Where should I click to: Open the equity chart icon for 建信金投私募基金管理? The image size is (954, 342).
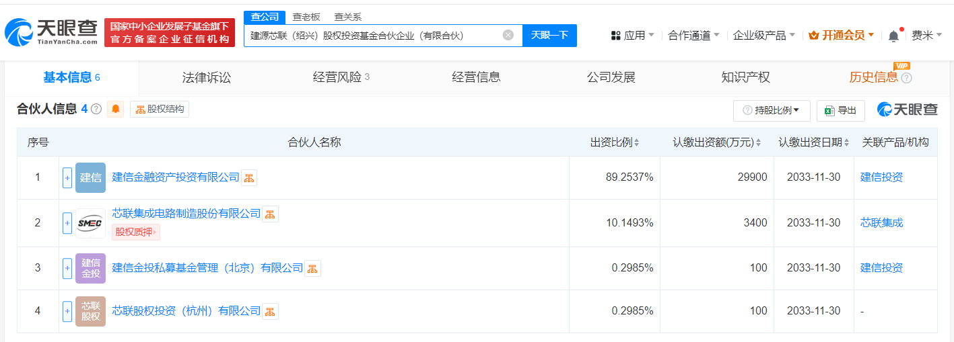(x=312, y=269)
